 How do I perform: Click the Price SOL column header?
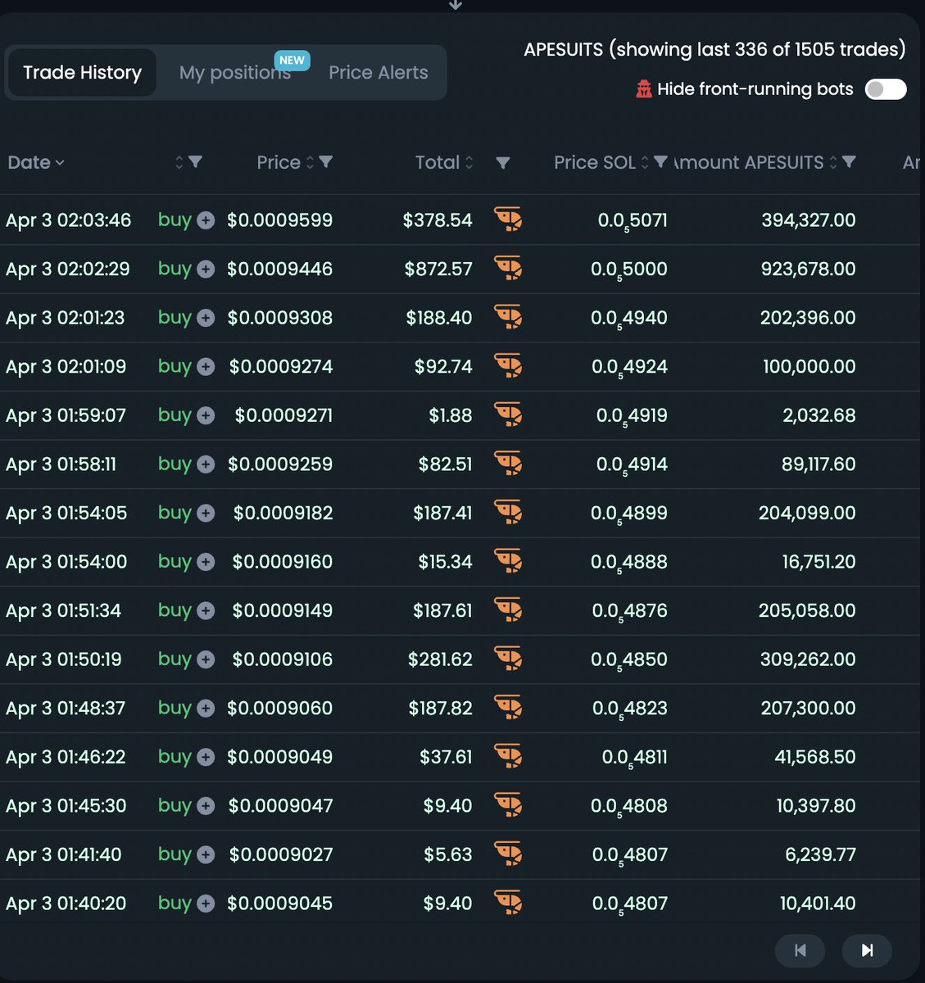(x=595, y=162)
